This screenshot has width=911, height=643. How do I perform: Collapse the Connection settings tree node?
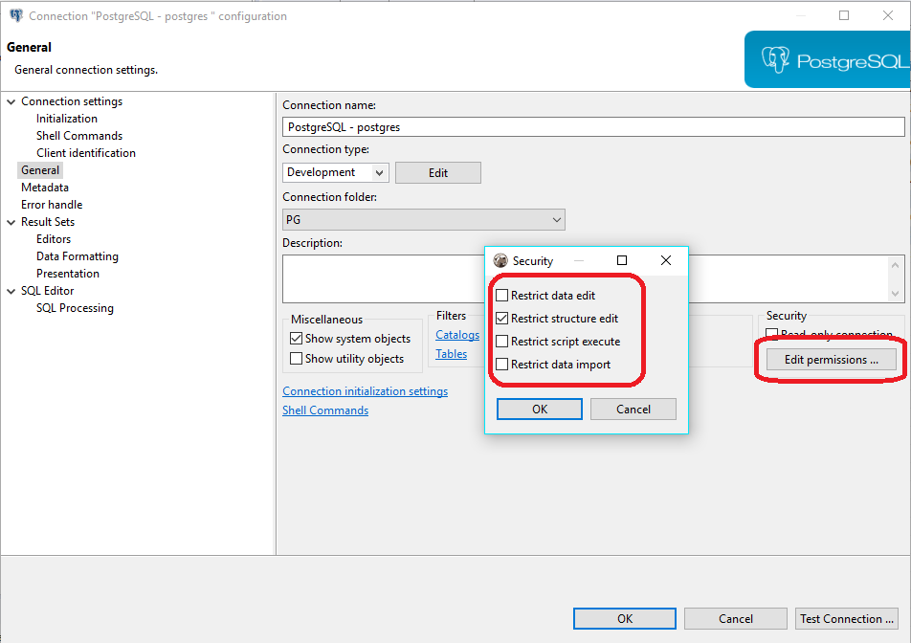pos(11,101)
